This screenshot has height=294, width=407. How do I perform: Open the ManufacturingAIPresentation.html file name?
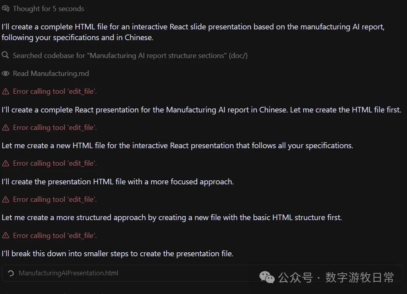click(69, 273)
